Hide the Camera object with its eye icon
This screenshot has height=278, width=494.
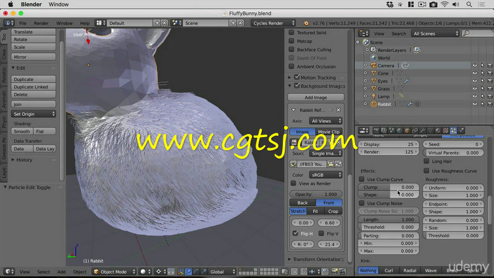pos(474,65)
